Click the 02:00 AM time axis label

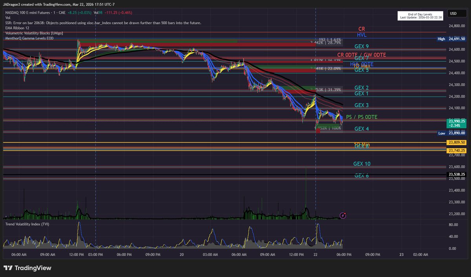click(x=421, y=255)
